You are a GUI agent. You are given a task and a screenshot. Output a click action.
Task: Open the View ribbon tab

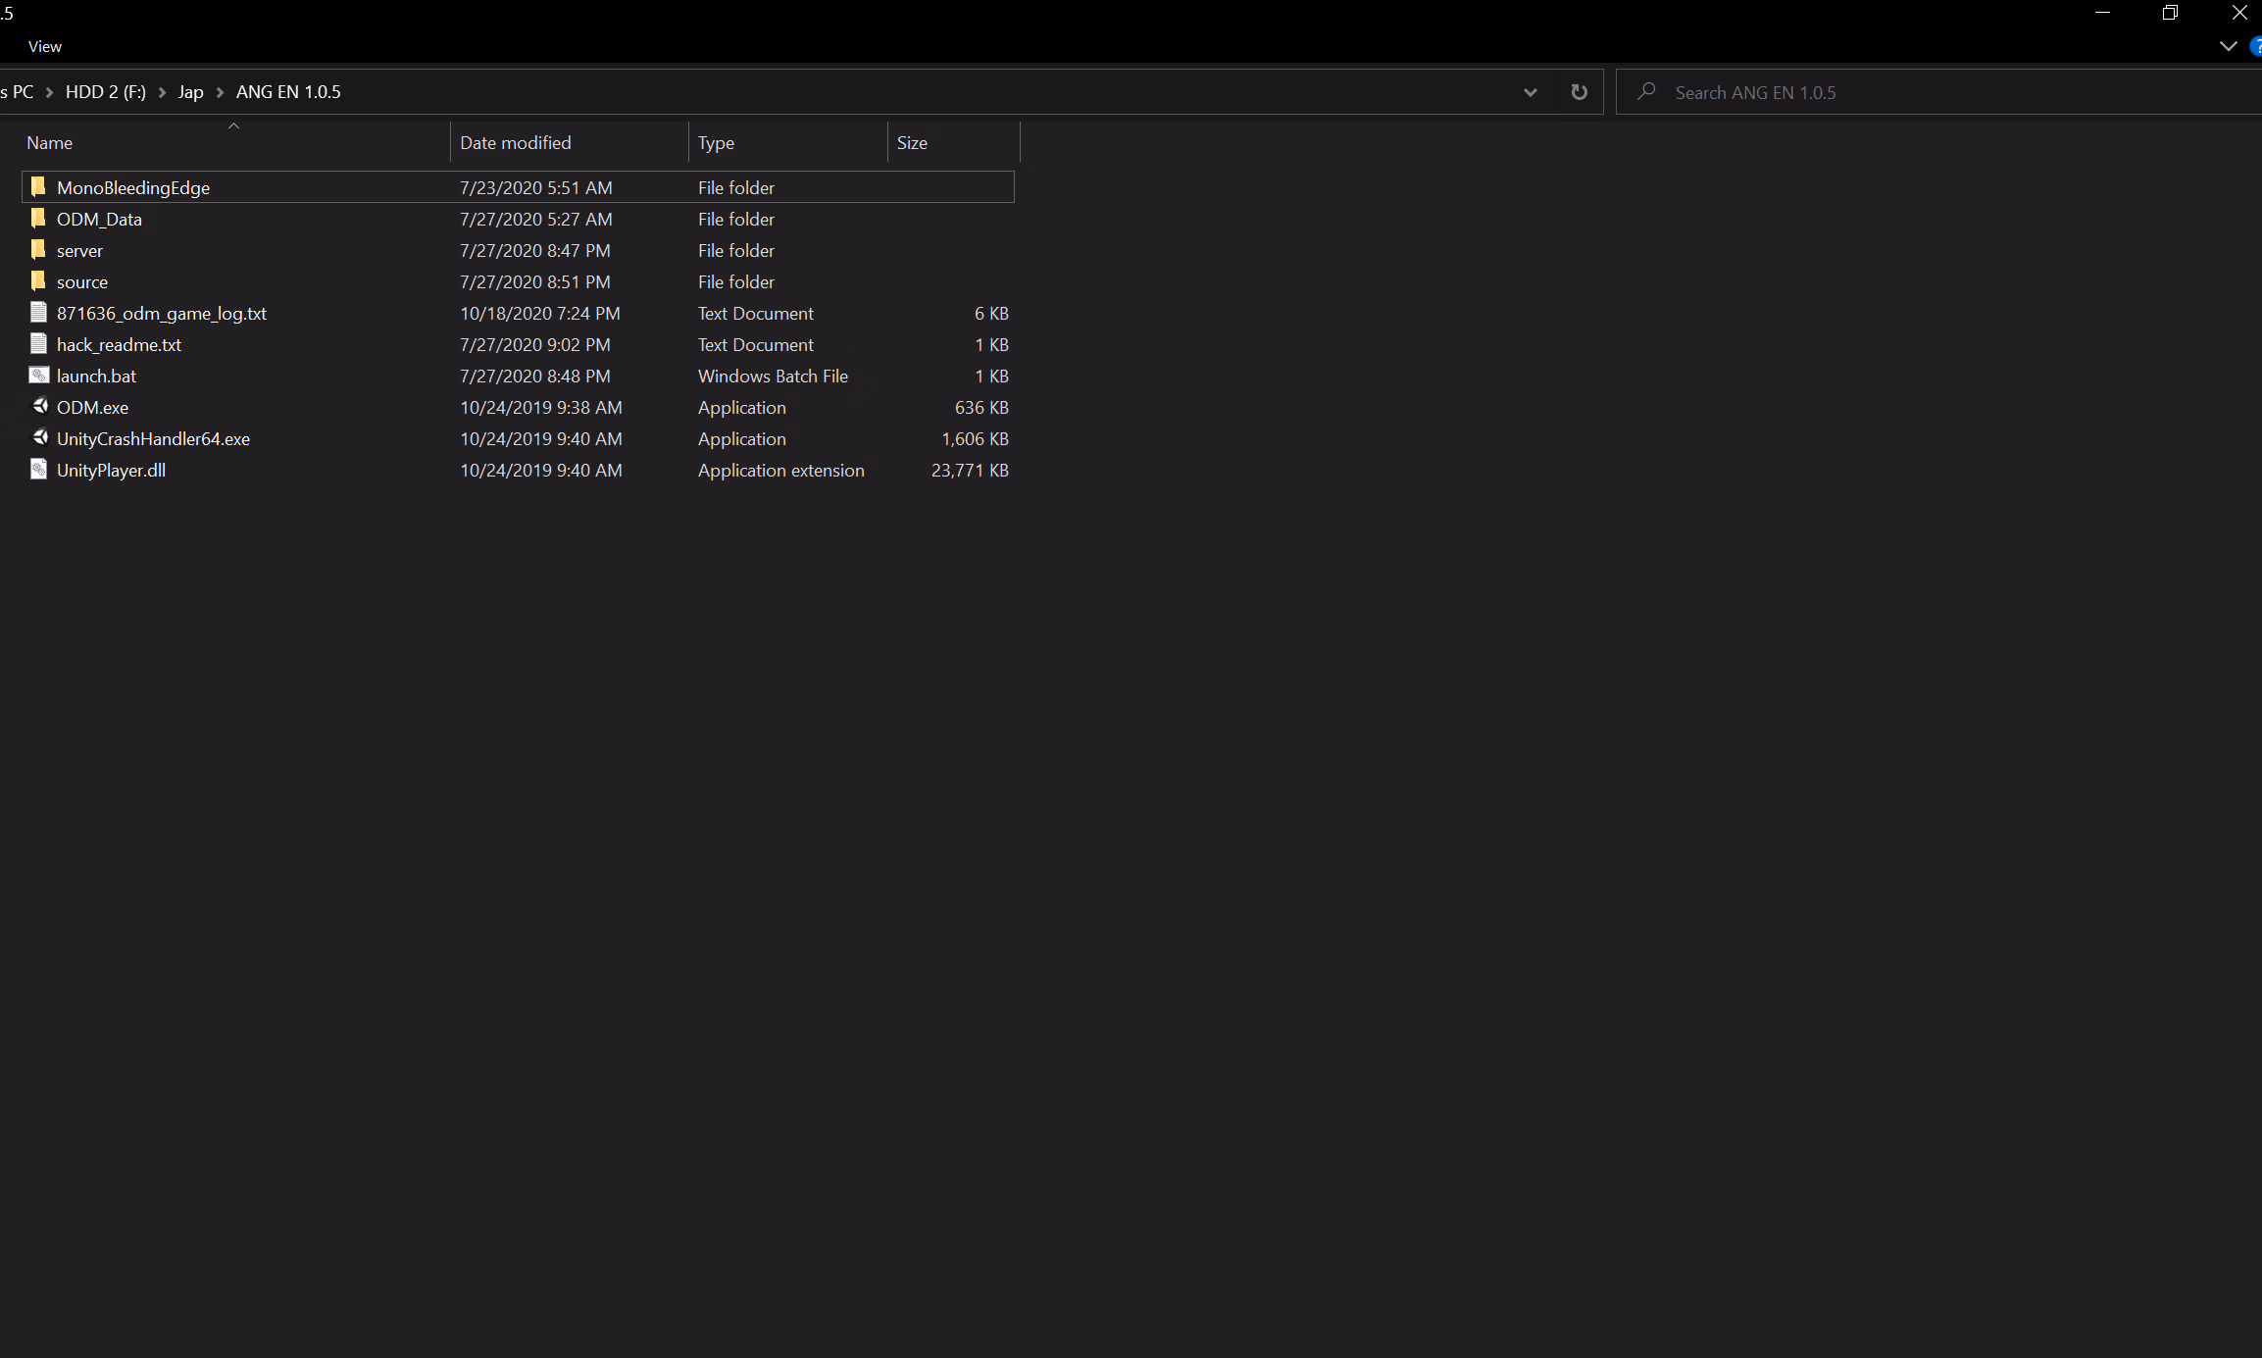(45, 46)
